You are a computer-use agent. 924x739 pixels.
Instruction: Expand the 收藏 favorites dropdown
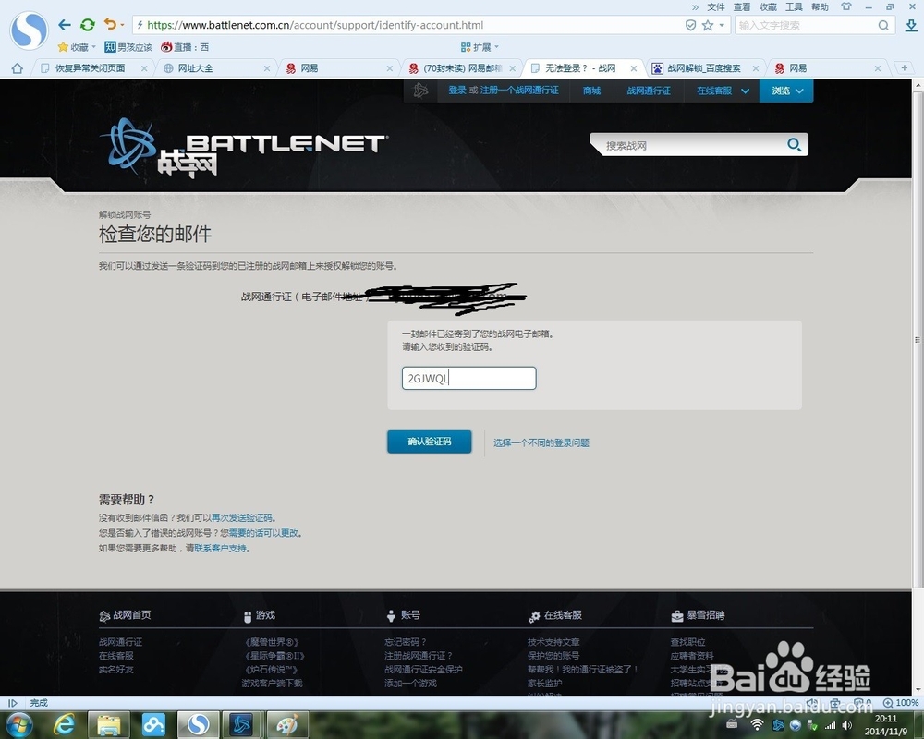point(93,46)
